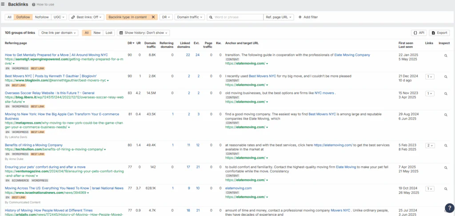This screenshot has height=216, width=455.
Task: Inspect the metapress.com row link
Action: (446, 115)
